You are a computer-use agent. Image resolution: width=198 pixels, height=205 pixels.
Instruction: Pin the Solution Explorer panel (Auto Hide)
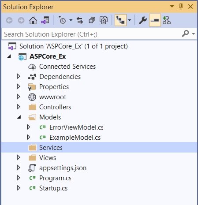pos(181,7)
